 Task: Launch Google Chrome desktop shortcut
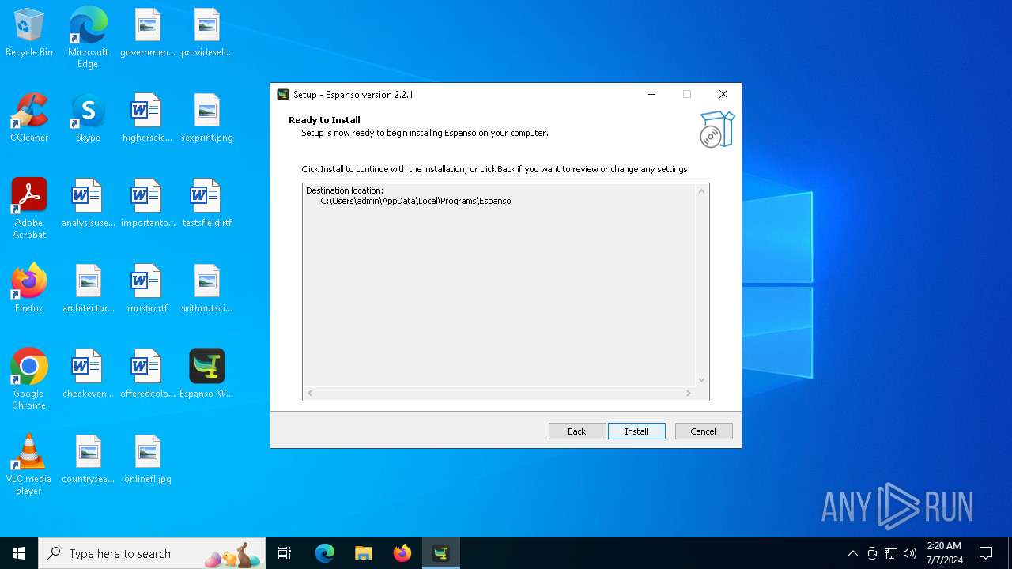click(x=29, y=379)
